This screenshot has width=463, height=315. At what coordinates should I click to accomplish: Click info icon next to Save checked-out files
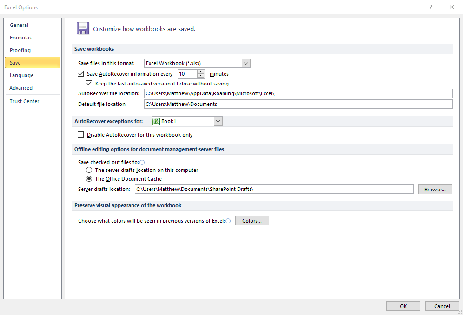142,162
